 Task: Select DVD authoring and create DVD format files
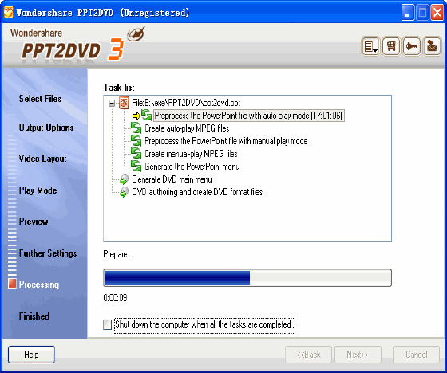point(197,192)
